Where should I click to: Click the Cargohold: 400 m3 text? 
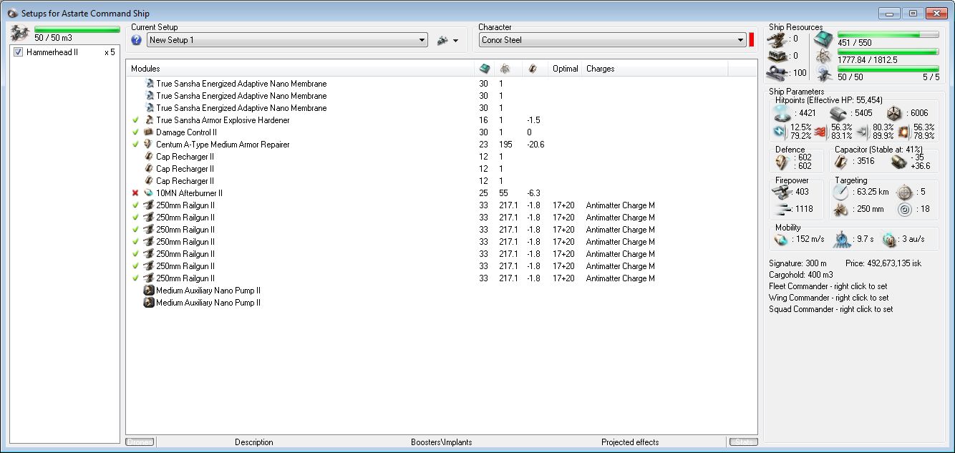[801, 275]
